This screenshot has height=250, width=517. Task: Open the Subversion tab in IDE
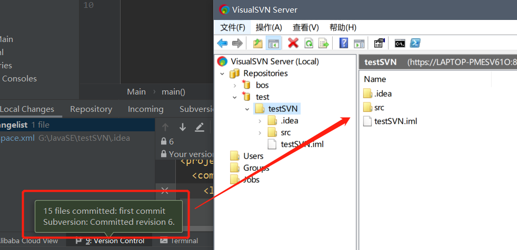click(x=197, y=109)
